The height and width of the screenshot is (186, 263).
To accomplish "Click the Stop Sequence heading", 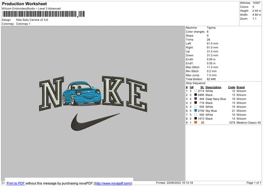I will click(x=195, y=83).
